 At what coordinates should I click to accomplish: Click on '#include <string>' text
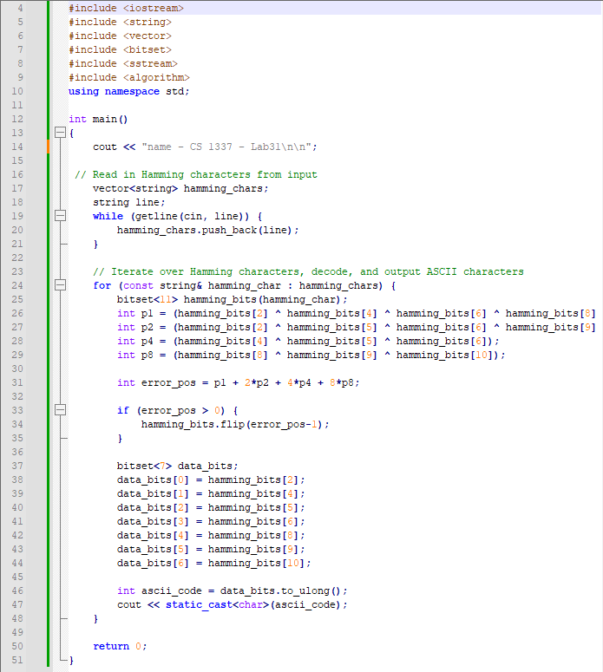click(120, 22)
